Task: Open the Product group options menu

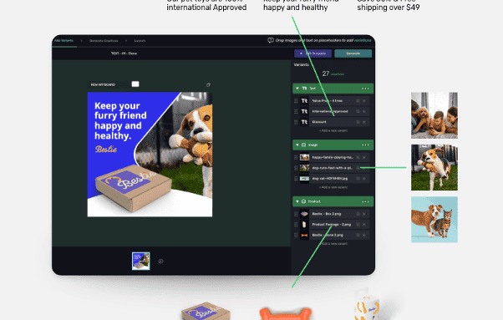Action: click(x=365, y=201)
